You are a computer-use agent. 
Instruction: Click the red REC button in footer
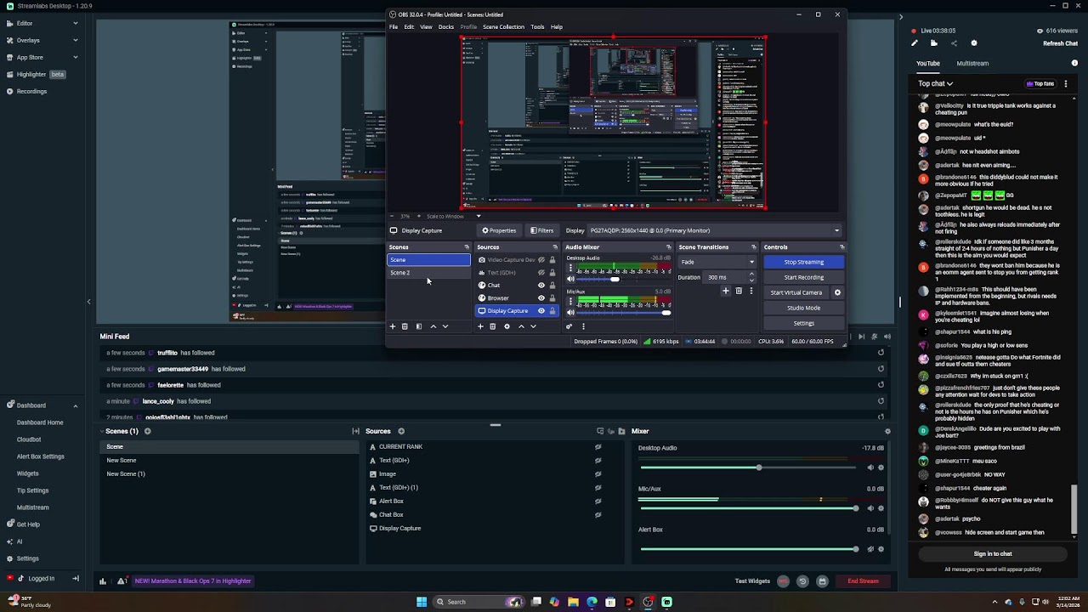(783, 581)
